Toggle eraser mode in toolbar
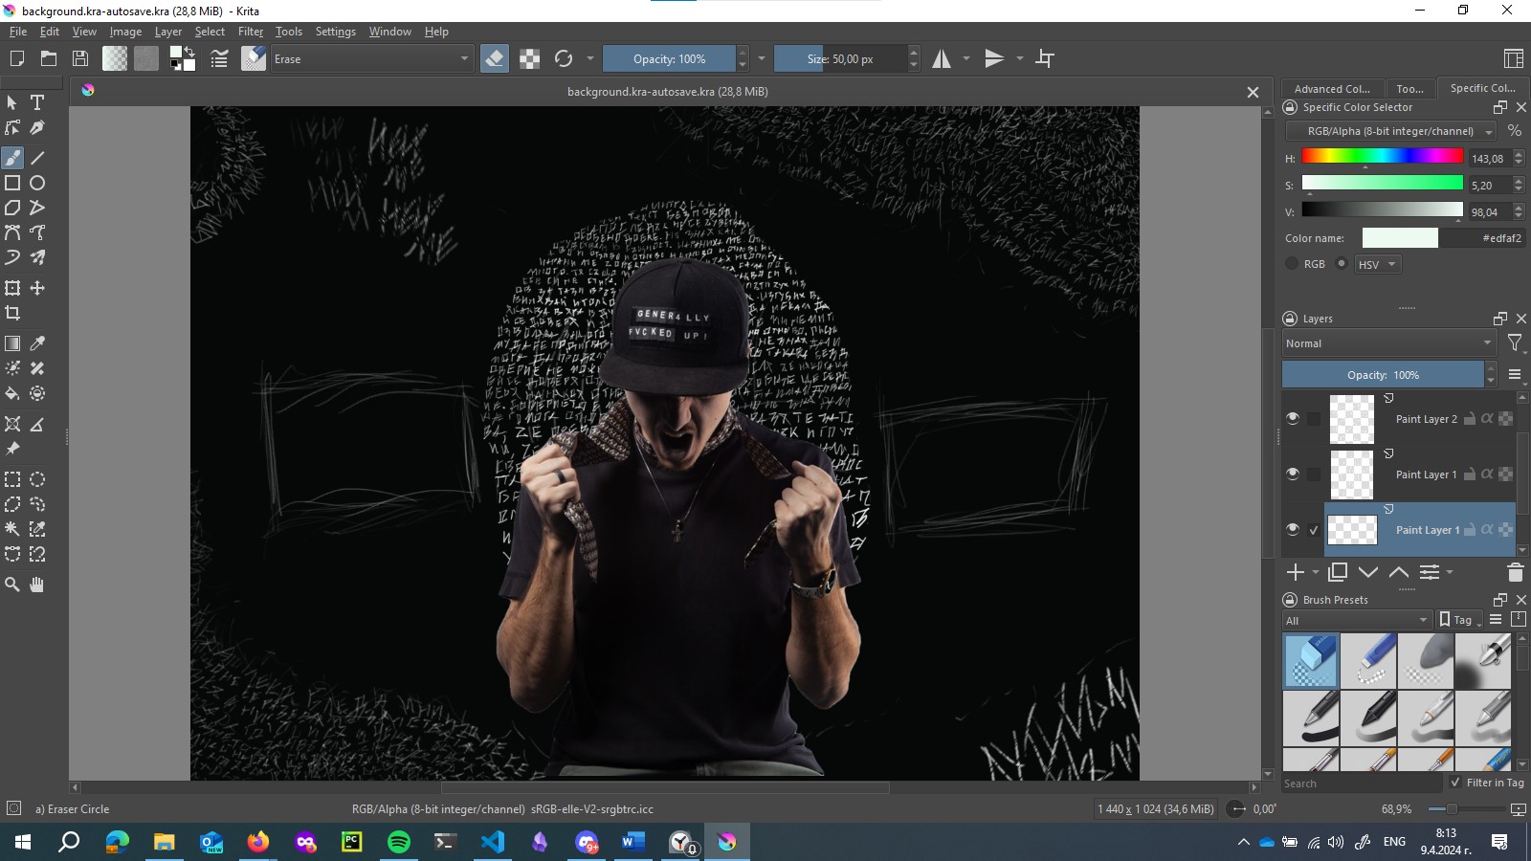The width and height of the screenshot is (1531, 861). (x=494, y=58)
